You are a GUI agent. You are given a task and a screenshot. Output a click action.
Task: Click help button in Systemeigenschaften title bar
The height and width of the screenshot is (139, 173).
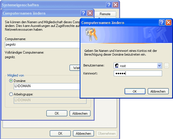tap(109, 5)
